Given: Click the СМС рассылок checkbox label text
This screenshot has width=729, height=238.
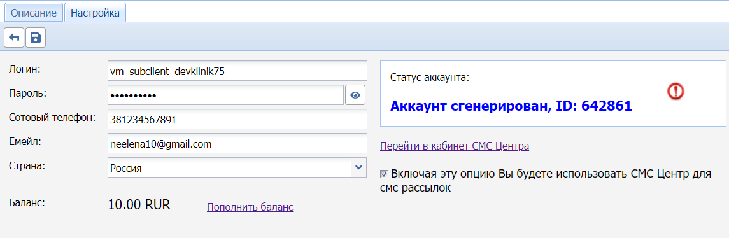Looking at the screenshot, I should [x=546, y=181].
